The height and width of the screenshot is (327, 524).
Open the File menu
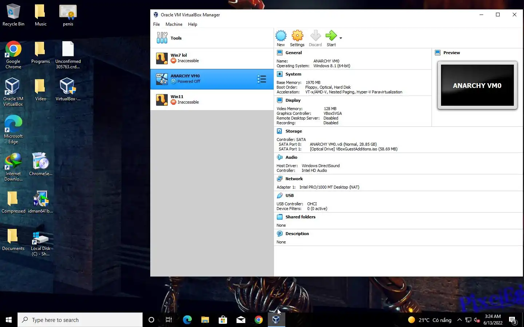pyautogui.click(x=156, y=24)
